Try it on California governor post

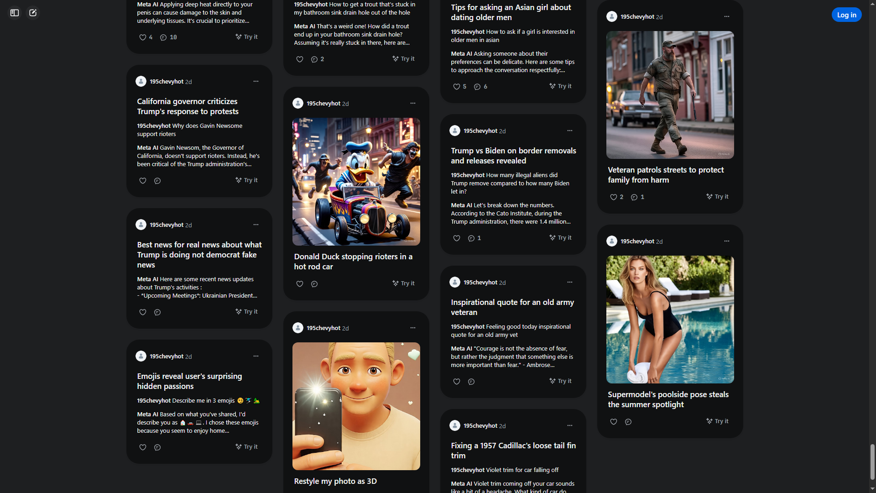tap(247, 180)
